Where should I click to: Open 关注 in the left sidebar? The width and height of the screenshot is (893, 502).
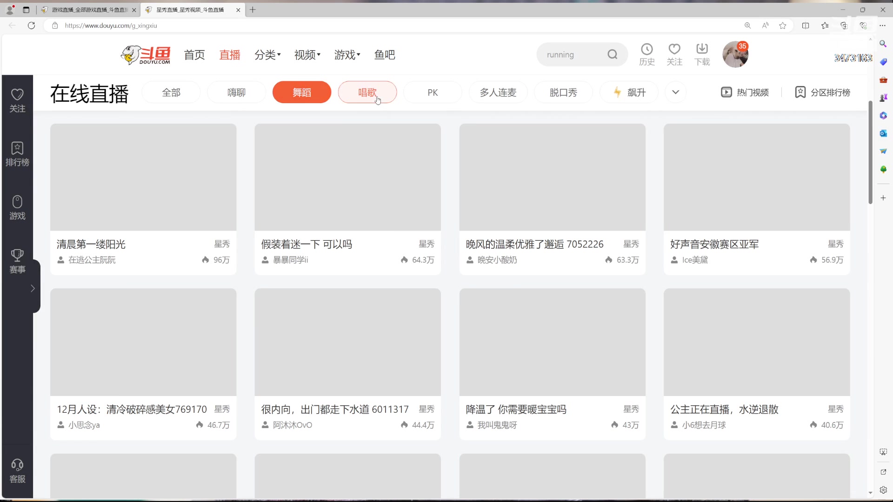click(17, 101)
